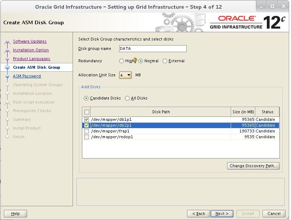Select the Normal redundancy option
Viewport: 291px width, 220px height.
[x=141, y=61]
